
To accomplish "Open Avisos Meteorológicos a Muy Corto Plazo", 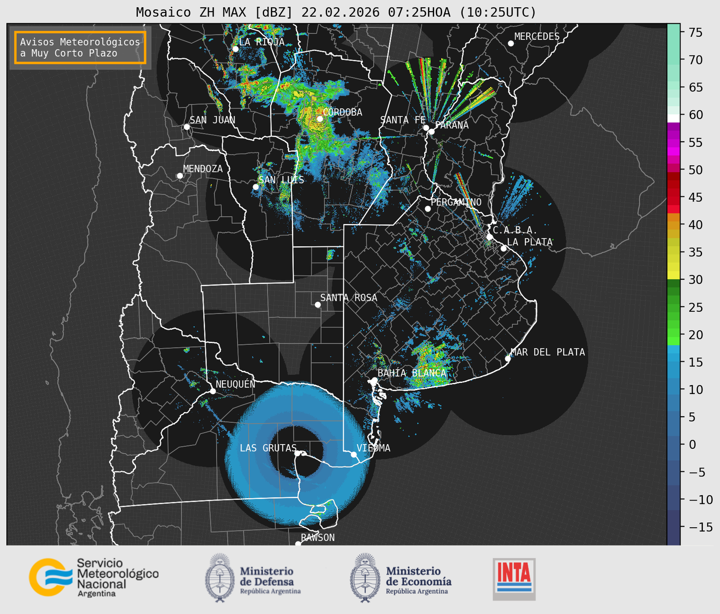I will point(80,47).
